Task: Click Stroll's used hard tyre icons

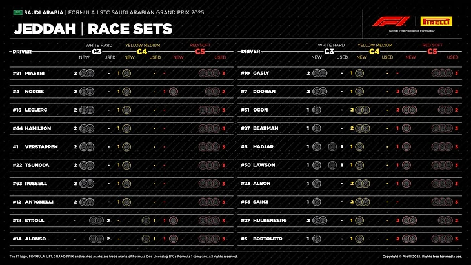Action: click(x=97, y=221)
